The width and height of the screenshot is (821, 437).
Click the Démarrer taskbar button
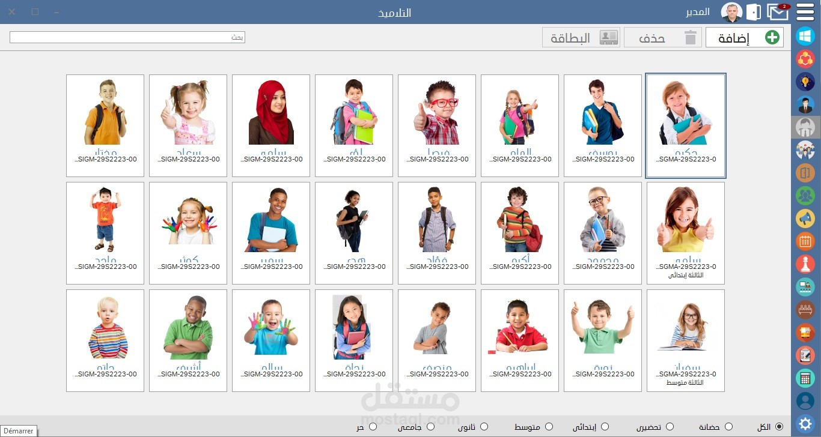pyautogui.click(x=19, y=430)
